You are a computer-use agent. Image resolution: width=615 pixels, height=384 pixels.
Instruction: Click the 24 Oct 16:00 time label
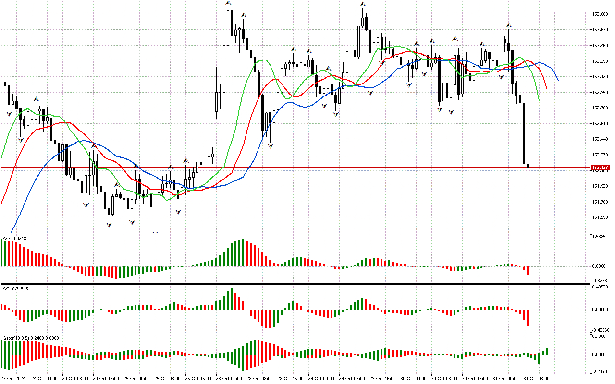(x=106, y=379)
